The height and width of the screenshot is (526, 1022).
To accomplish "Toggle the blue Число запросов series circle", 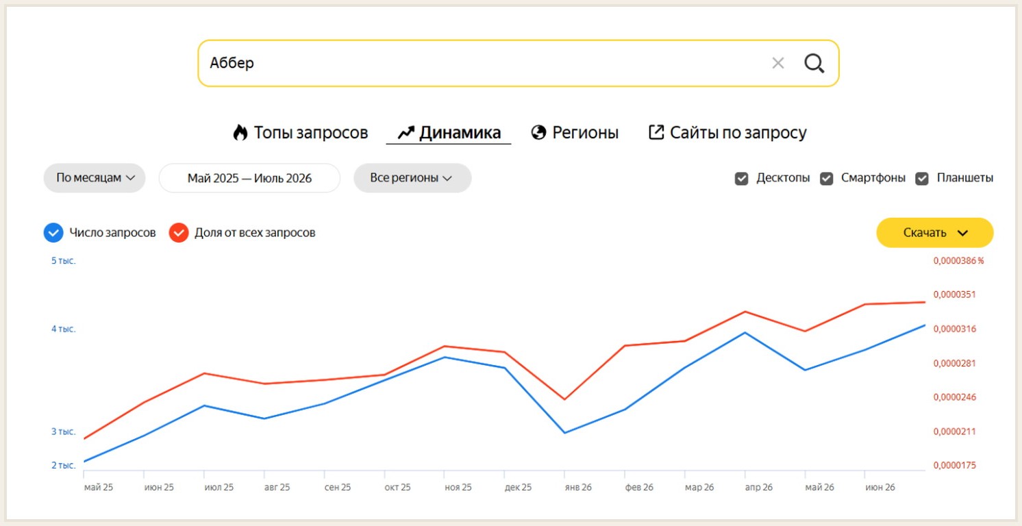I will [53, 233].
